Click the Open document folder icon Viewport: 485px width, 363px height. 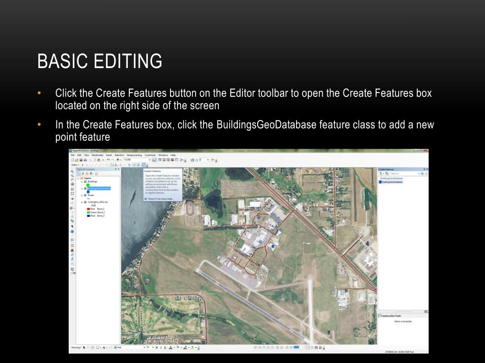coord(77,160)
